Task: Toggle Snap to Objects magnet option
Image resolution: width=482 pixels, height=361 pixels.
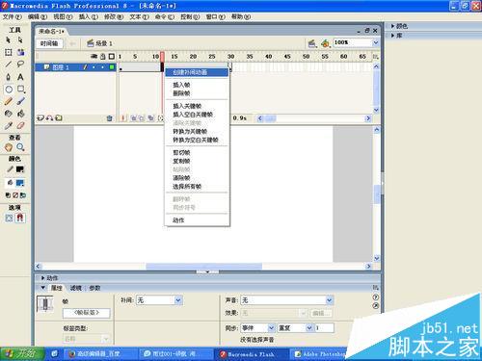Action: [20, 218]
